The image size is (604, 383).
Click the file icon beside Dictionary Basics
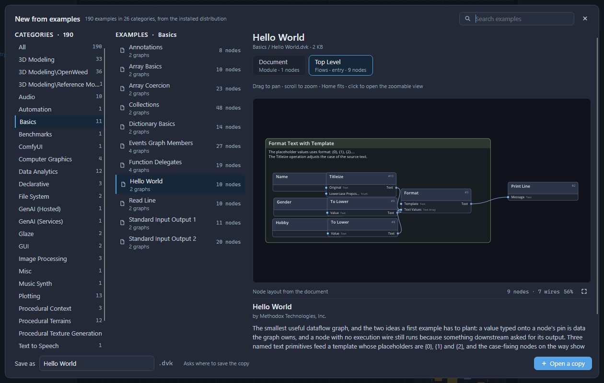click(122, 127)
